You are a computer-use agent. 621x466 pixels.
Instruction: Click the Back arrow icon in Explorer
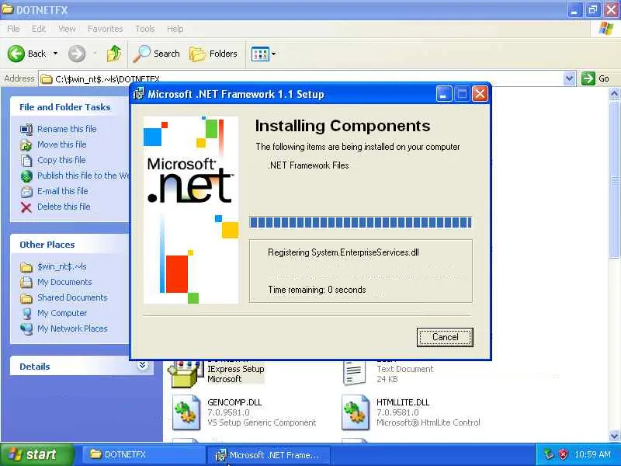click(16, 54)
